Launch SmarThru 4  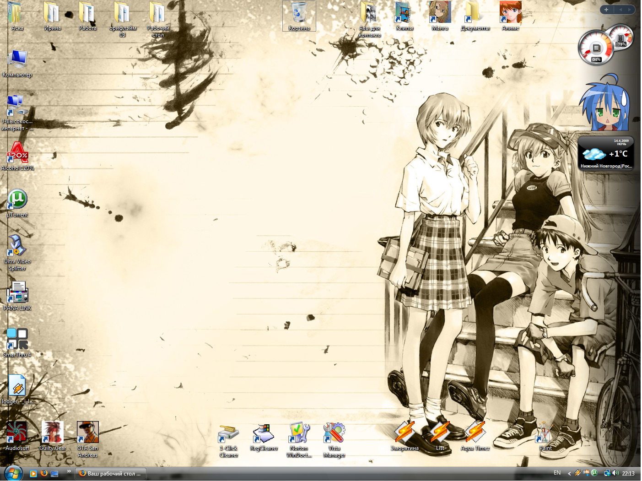coord(17,343)
